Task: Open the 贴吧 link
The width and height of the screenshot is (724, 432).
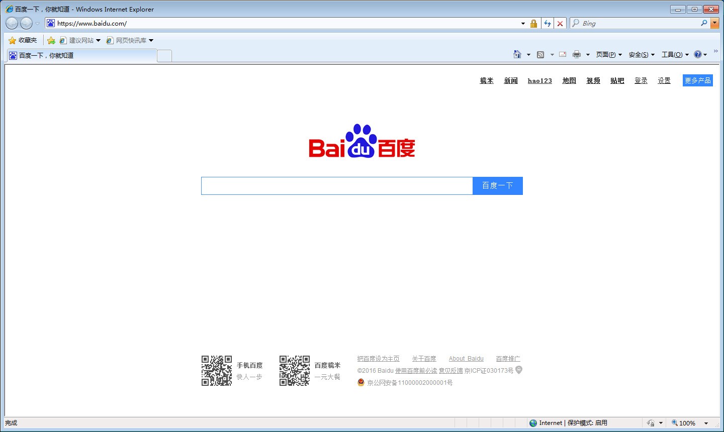Action: point(617,80)
